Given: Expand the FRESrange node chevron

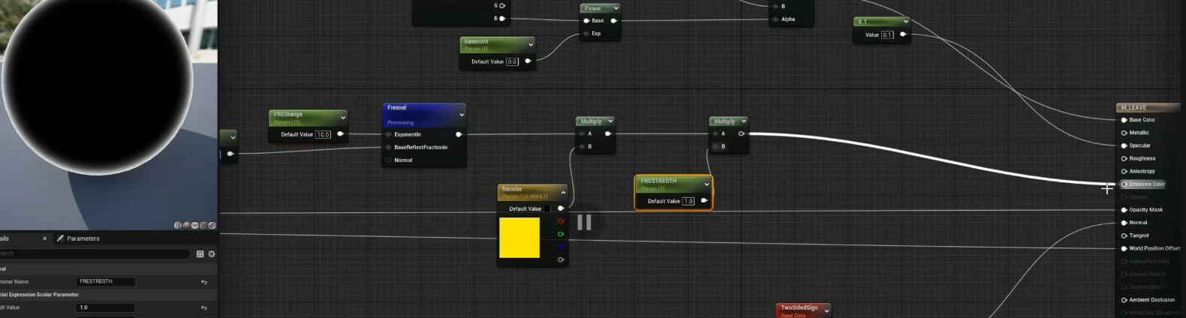Looking at the screenshot, I should (342, 118).
